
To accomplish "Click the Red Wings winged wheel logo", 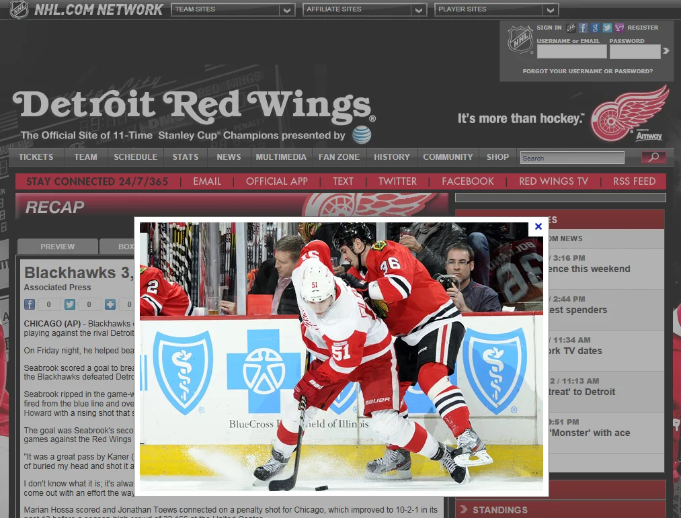I will tap(629, 112).
